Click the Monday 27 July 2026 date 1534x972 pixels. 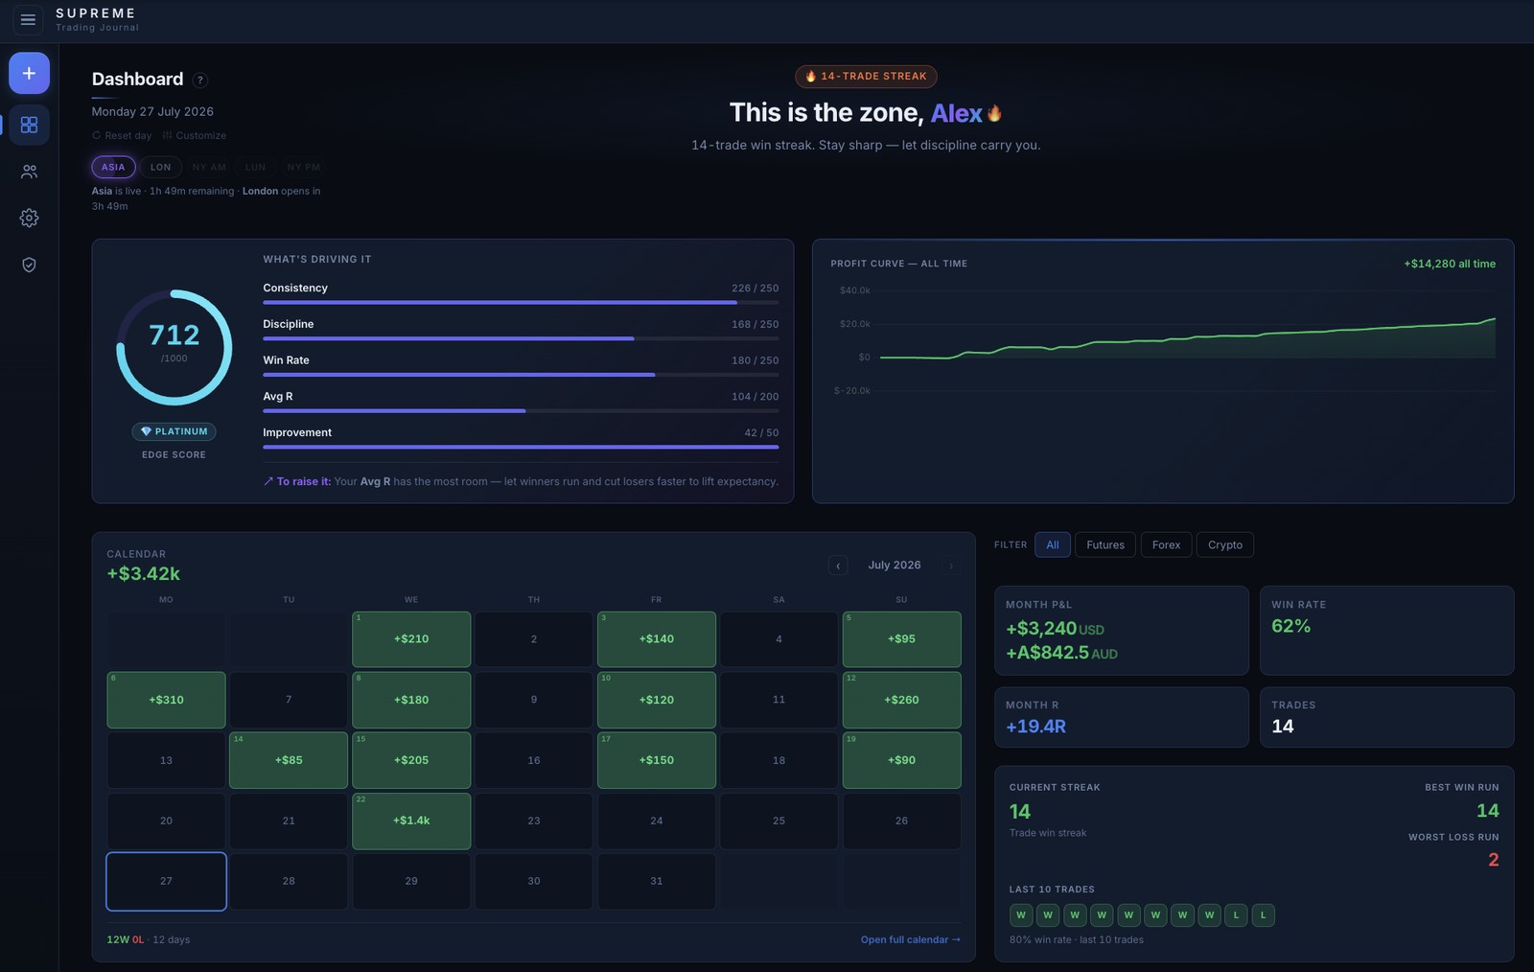[x=152, y=111]
